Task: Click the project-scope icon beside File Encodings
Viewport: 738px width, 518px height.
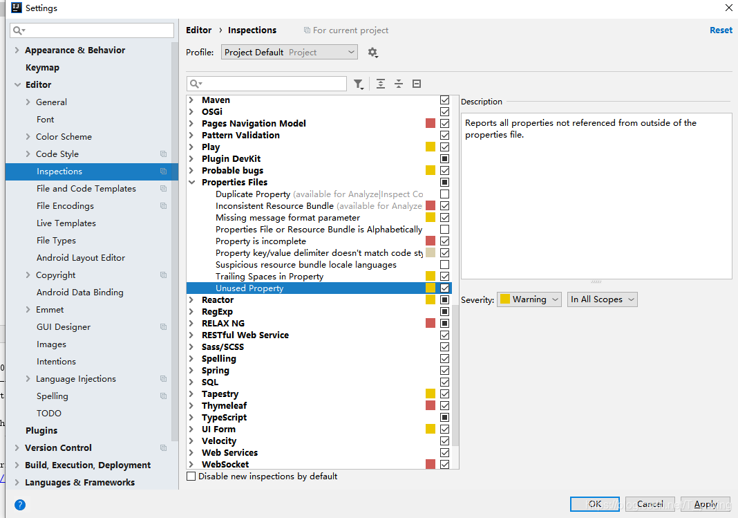Action: point(163,206)
